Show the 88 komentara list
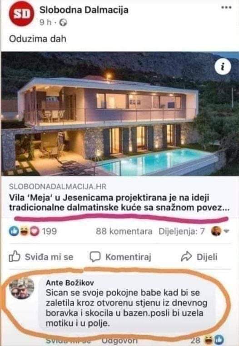The width and height of the screenshot is (239, 346). point(124,231)
